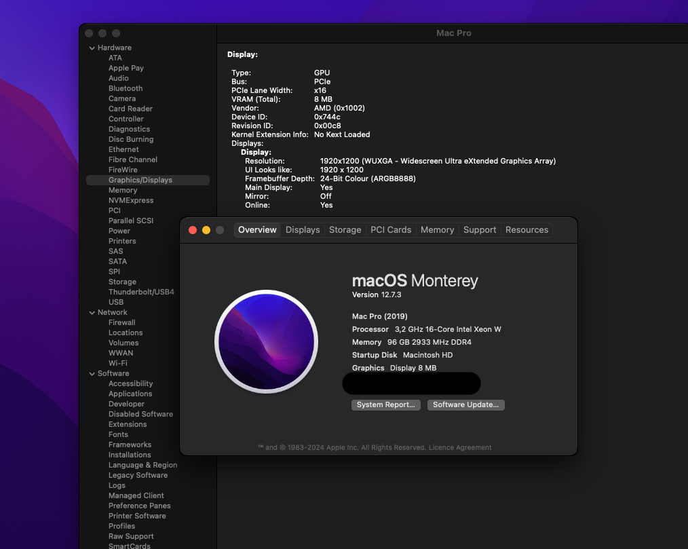
Task: Open the Support tab
Action: [480, 230]
